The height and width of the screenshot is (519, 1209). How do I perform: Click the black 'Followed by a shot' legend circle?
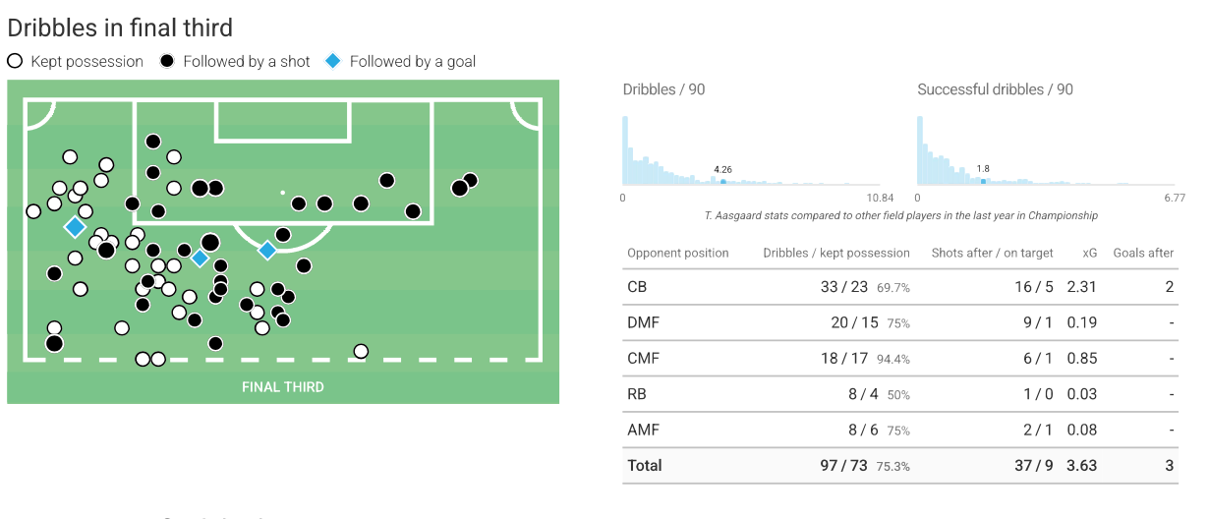167,61
